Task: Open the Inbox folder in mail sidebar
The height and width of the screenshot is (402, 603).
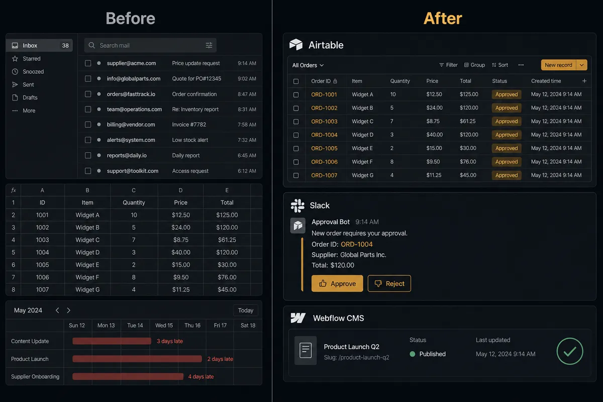Action: (x=40, y=45)
